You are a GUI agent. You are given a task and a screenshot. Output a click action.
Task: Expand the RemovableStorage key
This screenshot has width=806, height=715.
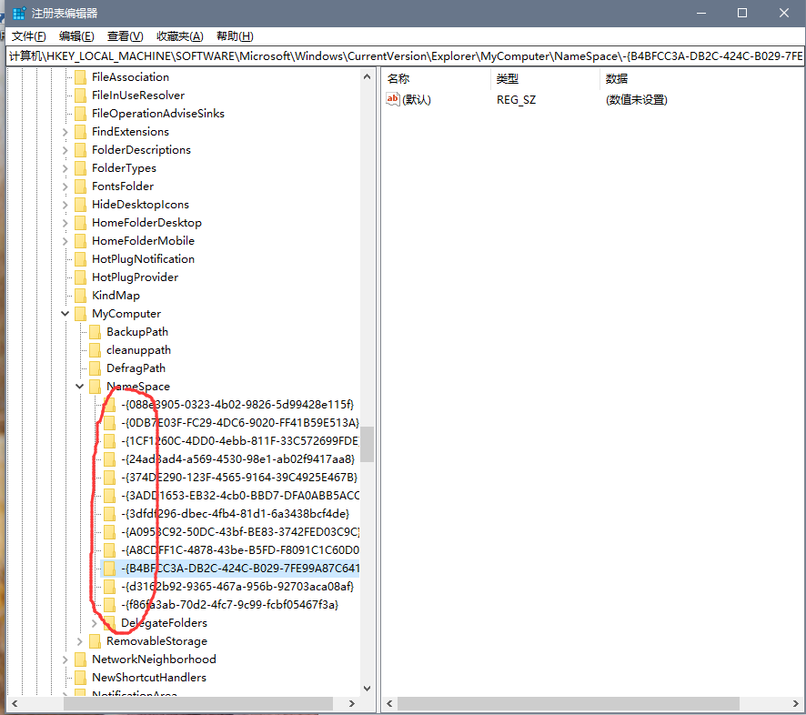pos(80,641)
